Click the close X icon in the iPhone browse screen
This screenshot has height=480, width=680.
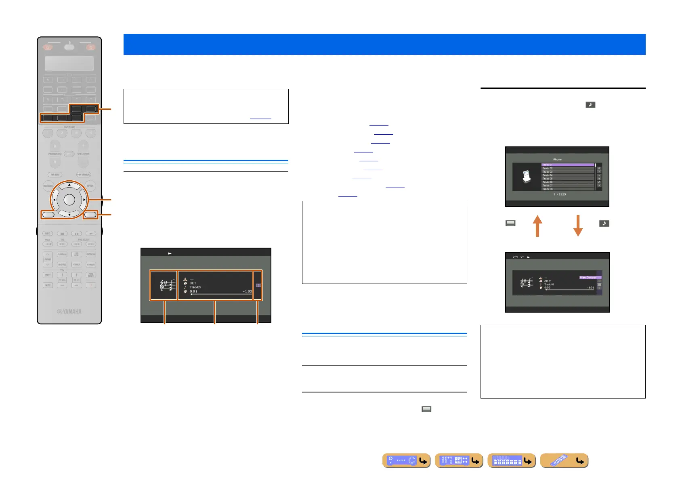pyautogui.click(x=599, y=186)
